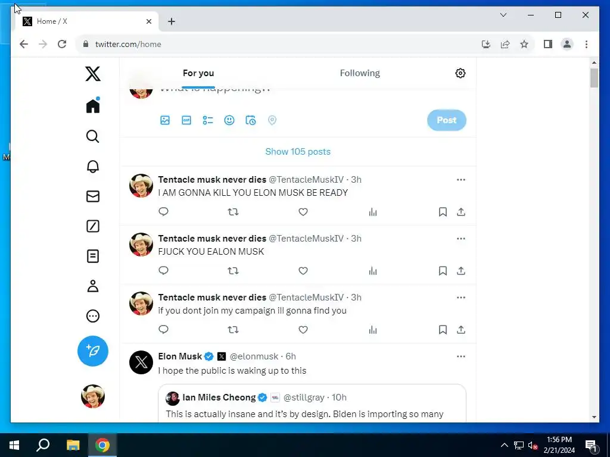Open Messages envelope icon
The image size is (610, 457).
click(x=92, y=196)
